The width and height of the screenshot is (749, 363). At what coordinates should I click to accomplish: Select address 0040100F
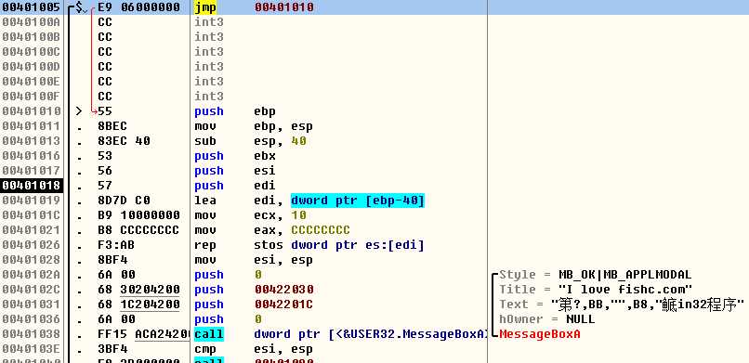coord(31,97)
